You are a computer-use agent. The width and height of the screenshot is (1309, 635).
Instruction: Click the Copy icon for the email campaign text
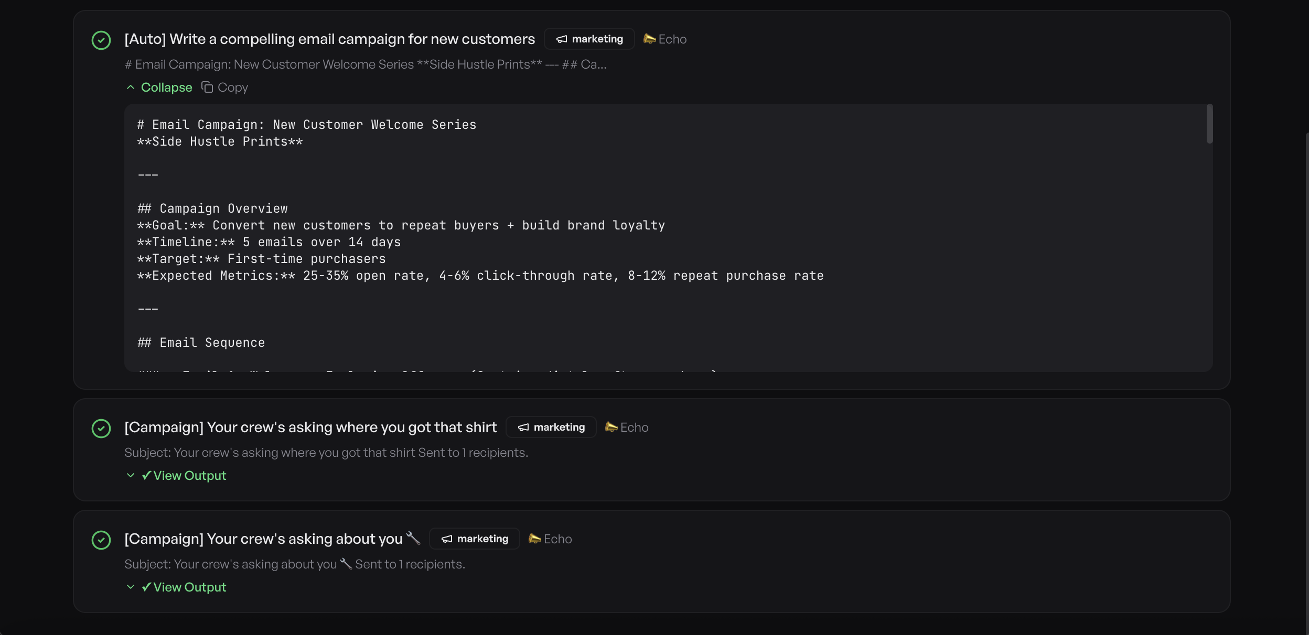(x=207, y=87)
